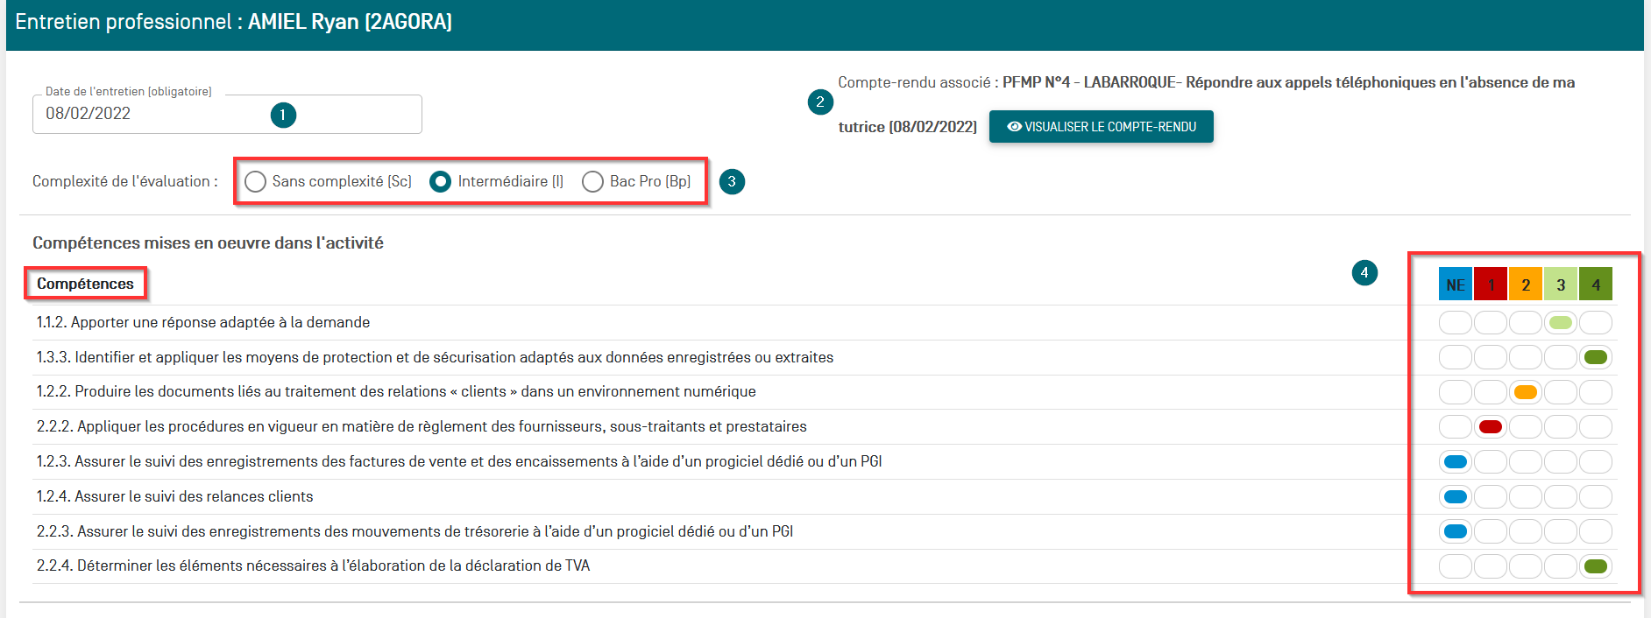Image resolution: width=1651 pixels, height=618 pixels.
Task: Set competence 1.1.2 rating to level 4
Action: tap(1596, 322)
